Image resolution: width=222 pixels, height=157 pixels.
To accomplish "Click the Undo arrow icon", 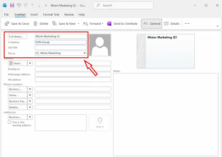I will 19,5.
